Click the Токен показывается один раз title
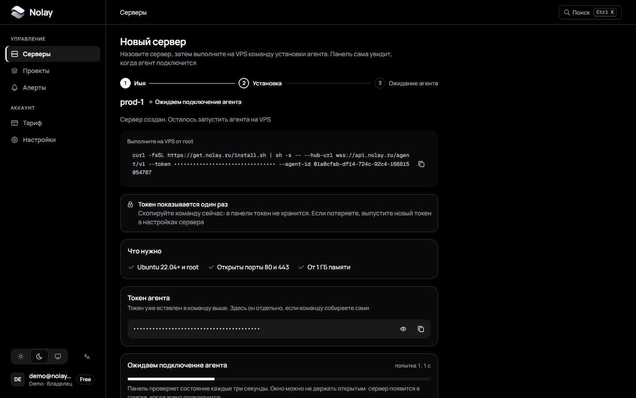The height and width of the screenshot is (398, 636). [x=183, y=204]
